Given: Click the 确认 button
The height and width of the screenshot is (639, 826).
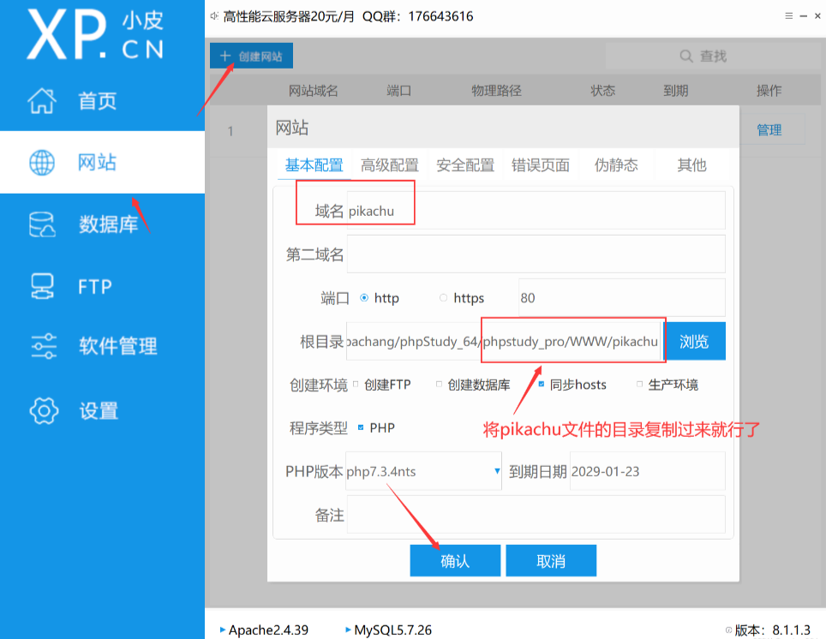Looking at the screenshot, I should click(455, 560).
